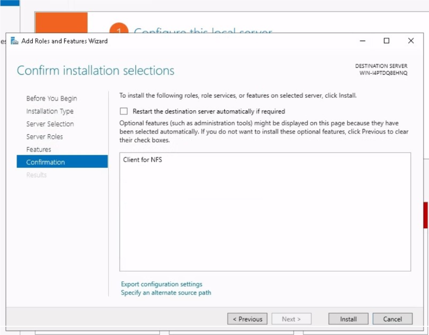Maximize the wizard window

387,41
